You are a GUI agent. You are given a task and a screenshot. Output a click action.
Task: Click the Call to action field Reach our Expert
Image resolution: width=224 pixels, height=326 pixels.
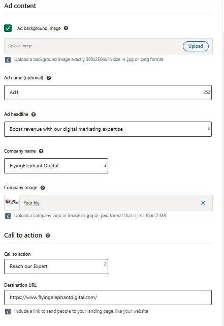56,266
